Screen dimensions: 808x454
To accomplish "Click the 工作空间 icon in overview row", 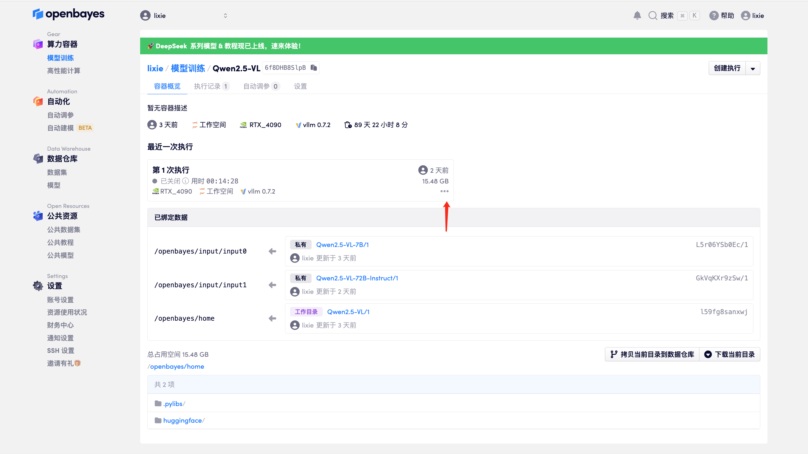I will pyautogui.click(x=195, y=125).
